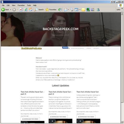Click the yellow BackStagePeek.com logo

point(31,48)
